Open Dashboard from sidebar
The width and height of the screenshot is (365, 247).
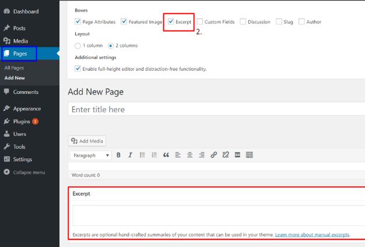click(x=26, y=12)
